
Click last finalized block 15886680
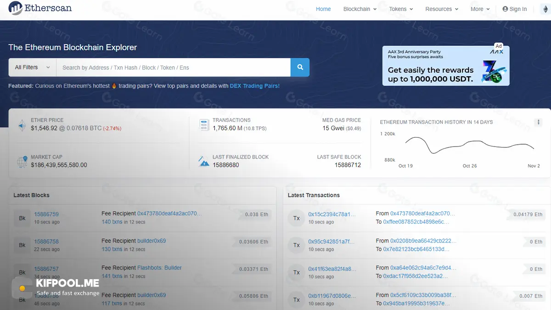pos(226,165)
